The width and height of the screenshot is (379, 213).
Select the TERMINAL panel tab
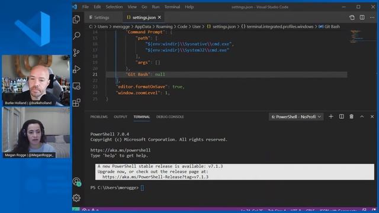142,117
